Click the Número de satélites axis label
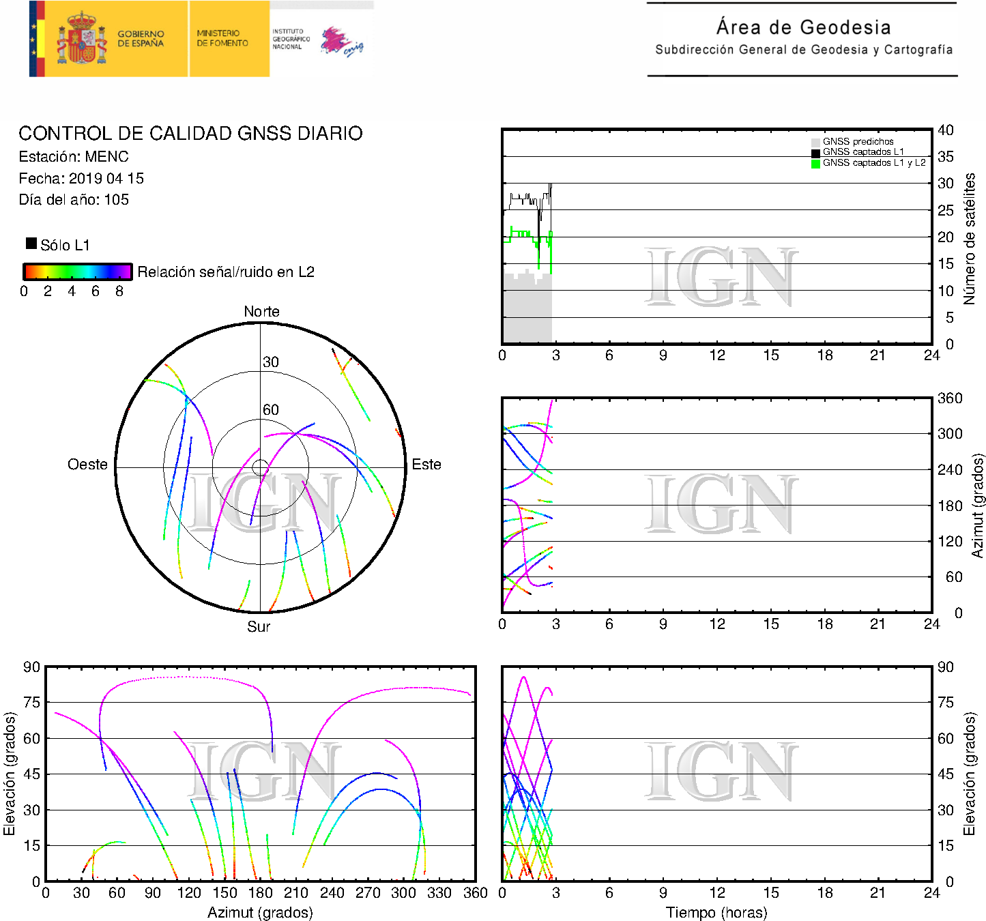 click(x=969, y=239)
